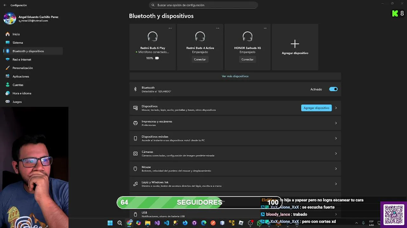The height and width of the screenshot is (228, 407).
Task: Expand Lápiz y Windows Ink chevron
Action: 336,184
